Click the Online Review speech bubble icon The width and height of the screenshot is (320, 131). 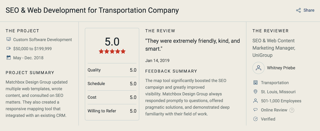(x=255, y=110)
